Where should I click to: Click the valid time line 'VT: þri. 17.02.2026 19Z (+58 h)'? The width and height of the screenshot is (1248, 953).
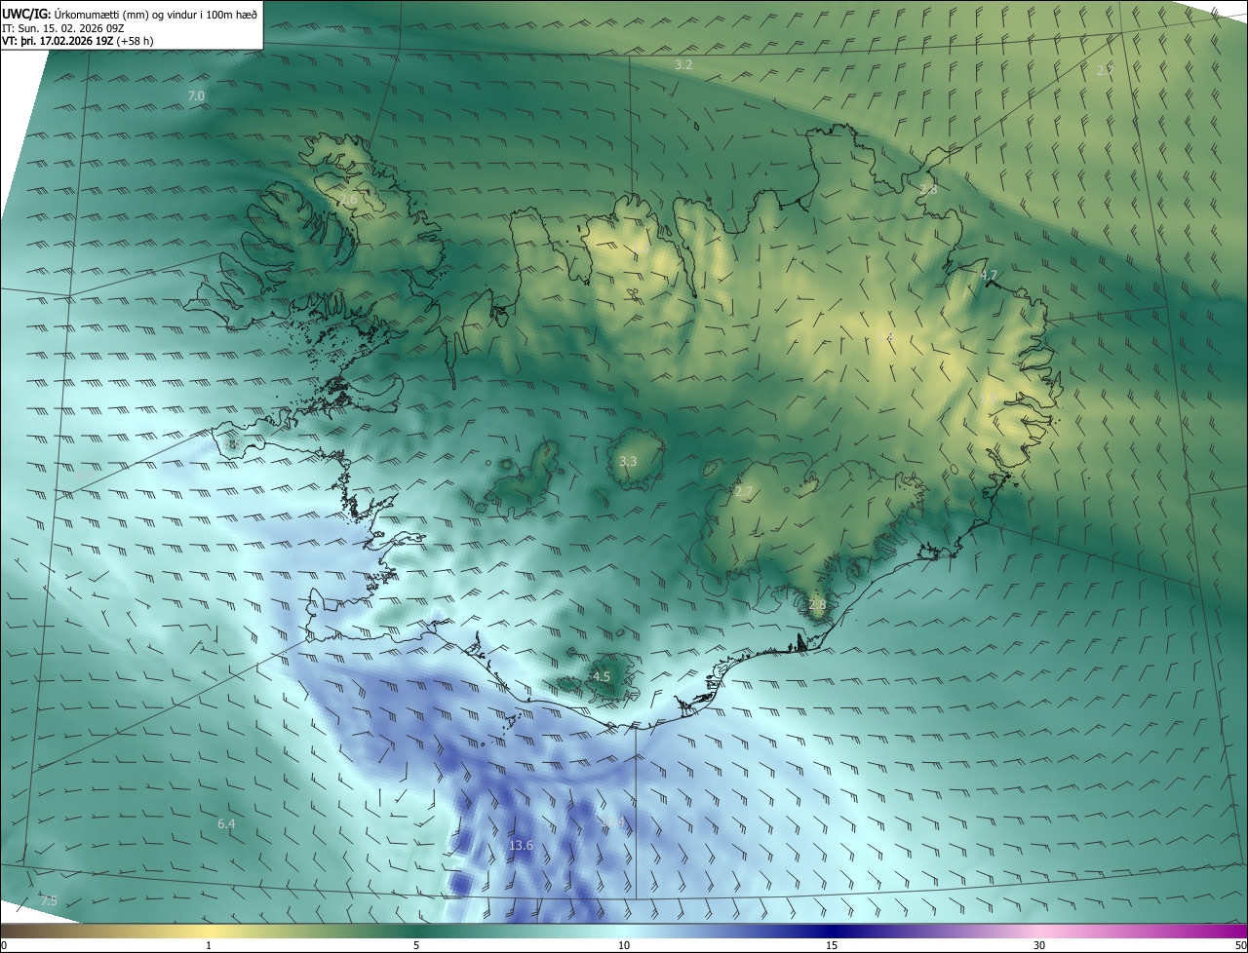click(x=78, y=41)
